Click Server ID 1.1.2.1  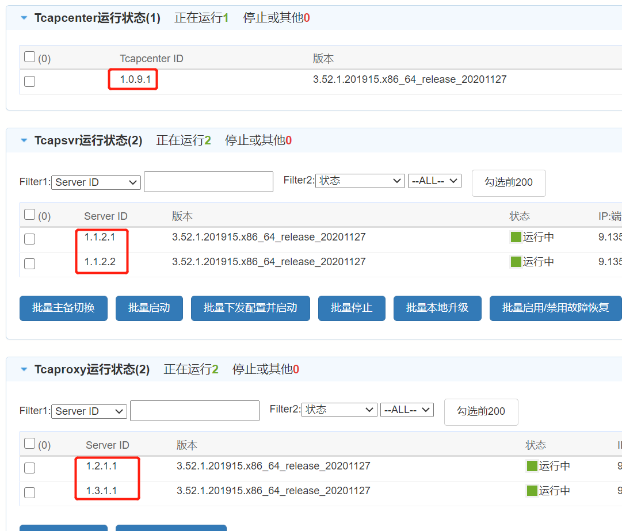(x=100, y=237)
